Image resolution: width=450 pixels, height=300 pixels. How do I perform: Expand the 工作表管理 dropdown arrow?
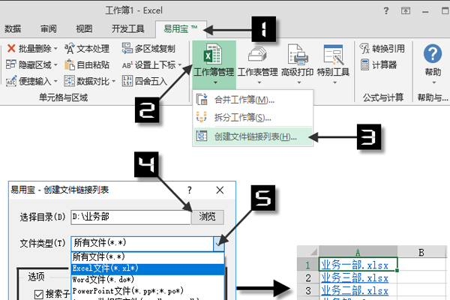tap(259, 82)
